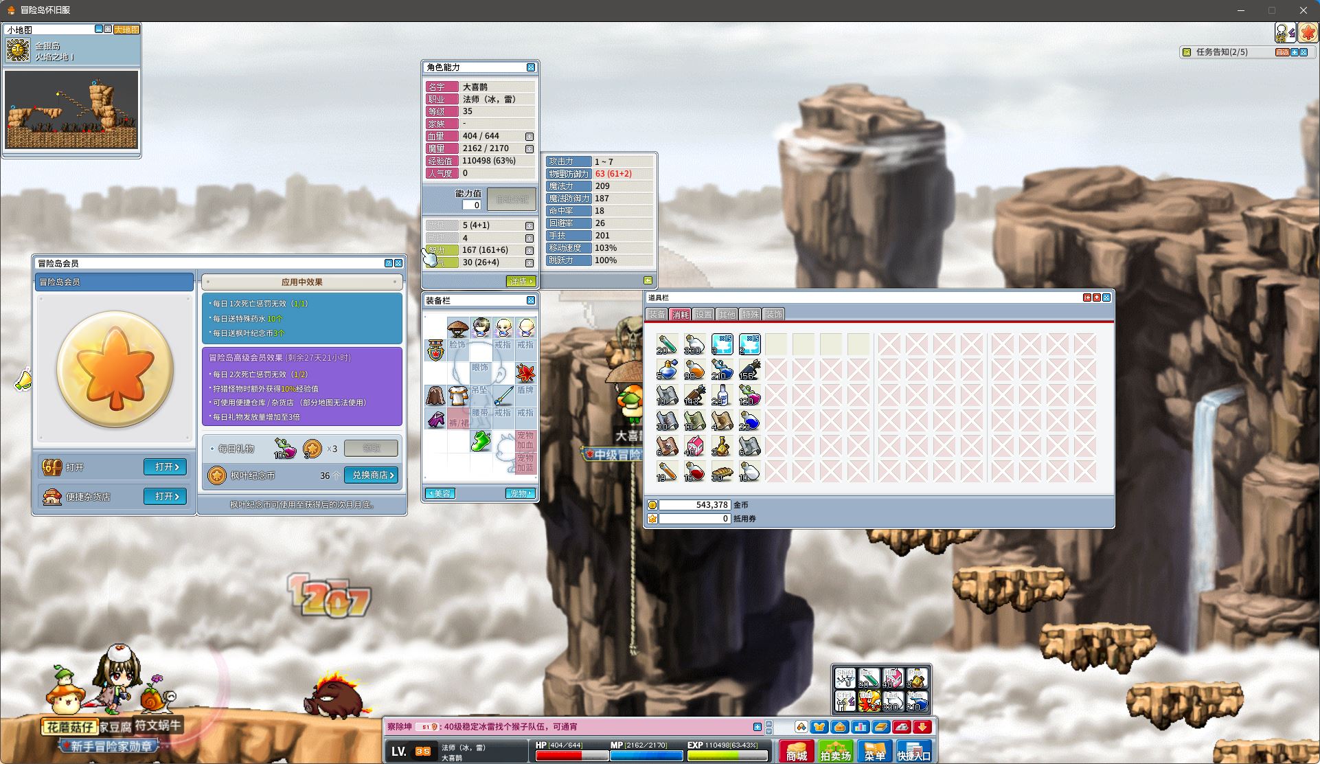Image resolution: width=1320 pixels, height=764 pixels.
Task: Switch to the 装饰 inventory tab
Action: [774, 314]
